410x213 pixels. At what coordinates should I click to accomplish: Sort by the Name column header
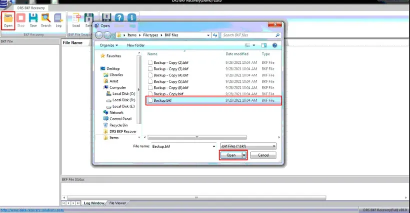pyautogui.click(x=152, y=54)
